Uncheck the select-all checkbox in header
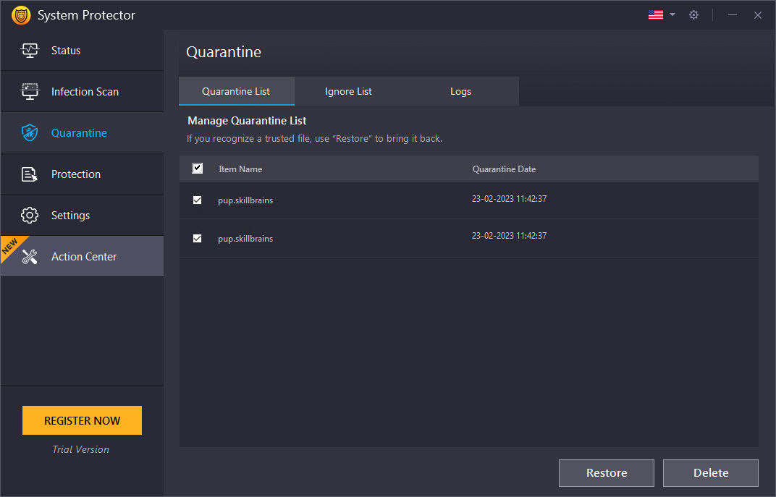Image resolution: width=776 pixels, height=497 pixels. point(197,168)
